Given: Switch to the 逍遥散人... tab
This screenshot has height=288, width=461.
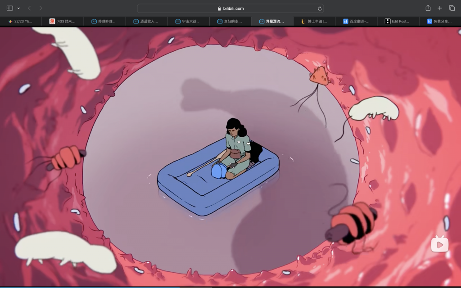Looking at the screenshot, I should 147,21.
